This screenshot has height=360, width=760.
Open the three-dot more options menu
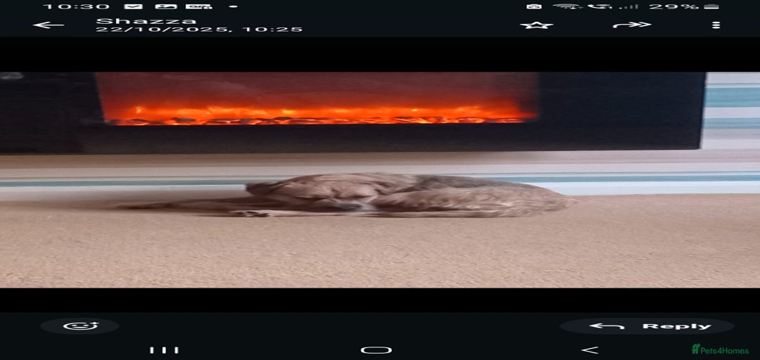[x=716, y=25]
